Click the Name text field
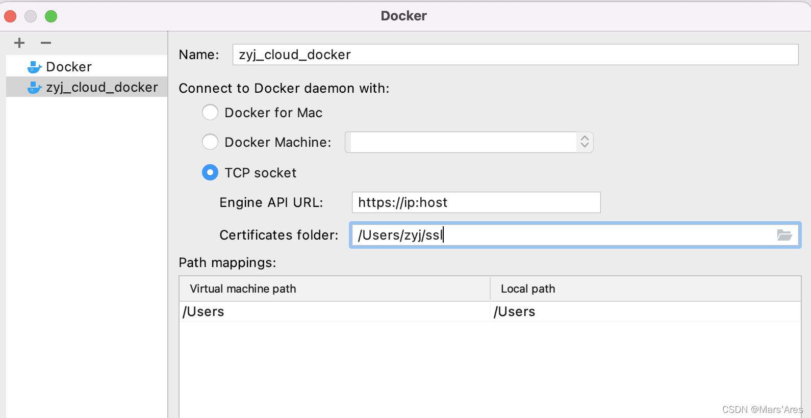The height and width of the screenshot is (418, 811). [x=515, y=55]
